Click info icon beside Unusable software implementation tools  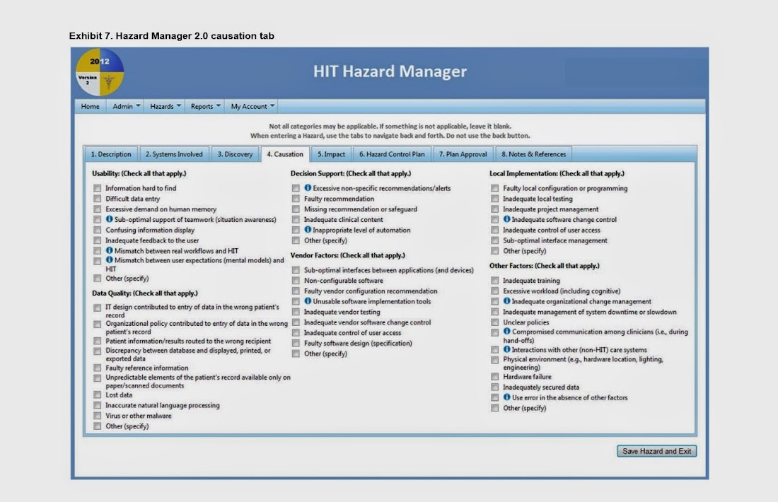coord(308,301)
